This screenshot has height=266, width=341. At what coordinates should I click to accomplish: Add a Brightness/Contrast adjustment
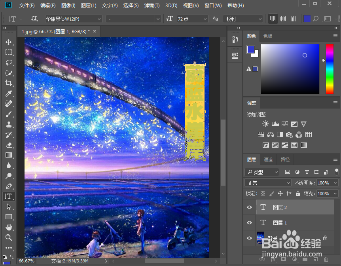coord(265,124)
